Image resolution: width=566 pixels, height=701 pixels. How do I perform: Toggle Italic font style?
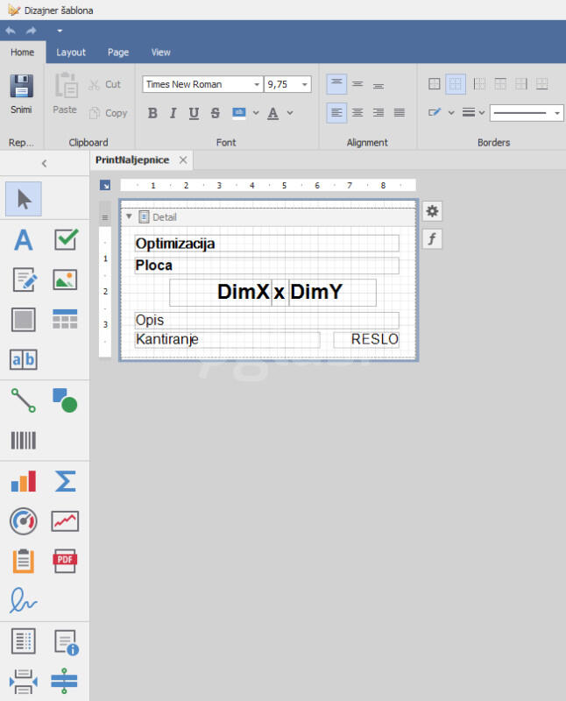[173, 113]
